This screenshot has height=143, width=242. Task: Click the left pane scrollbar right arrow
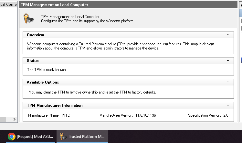[x=14, y=119]
